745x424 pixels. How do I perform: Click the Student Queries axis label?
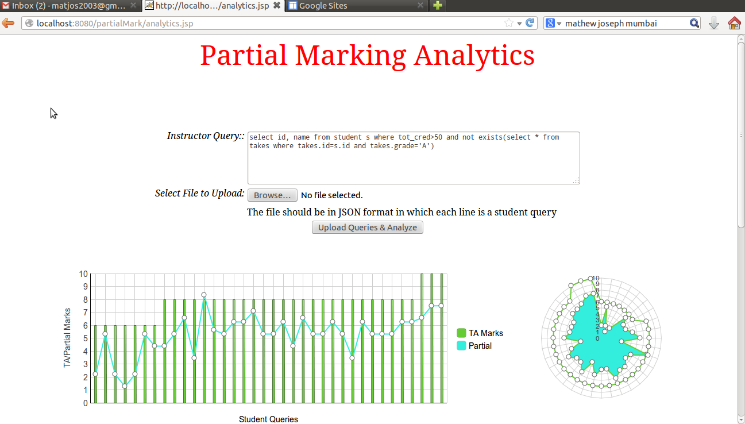(x=268, y=419)
